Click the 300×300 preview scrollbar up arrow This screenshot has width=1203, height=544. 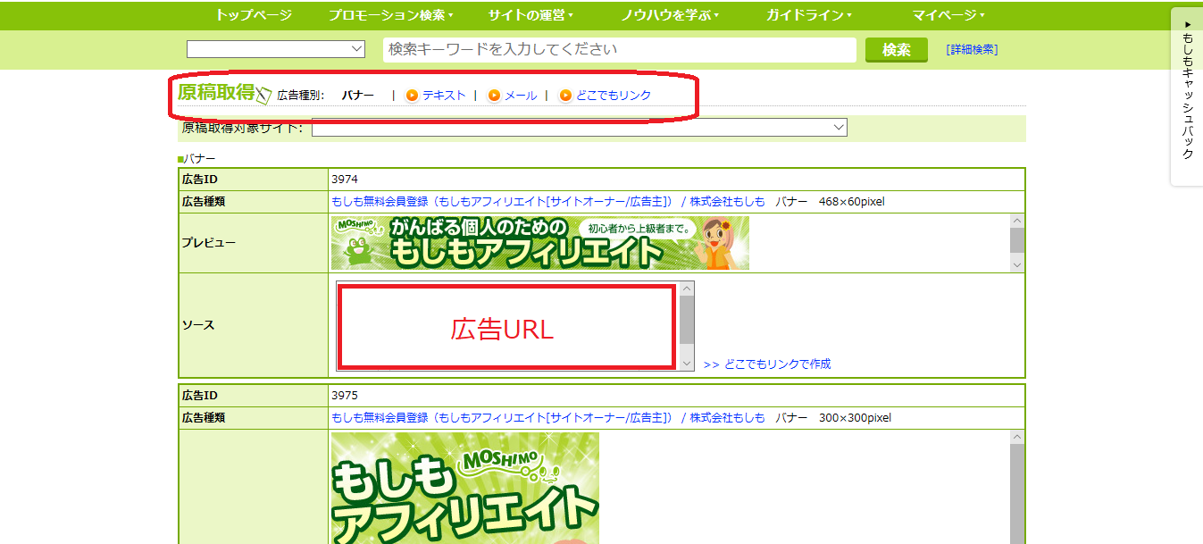1017,437
